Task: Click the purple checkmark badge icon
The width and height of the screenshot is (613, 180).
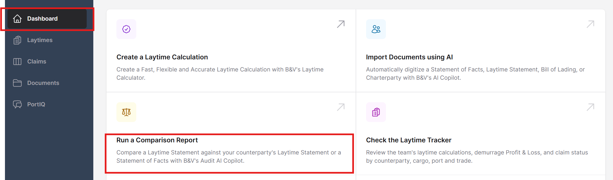Action: tap(126, 29)
